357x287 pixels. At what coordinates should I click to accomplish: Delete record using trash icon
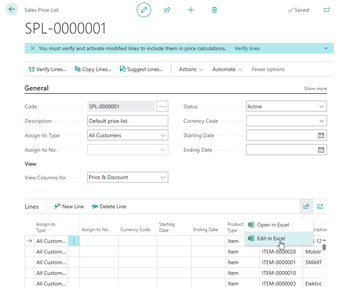pyautogui.click(x=214, y=10)
